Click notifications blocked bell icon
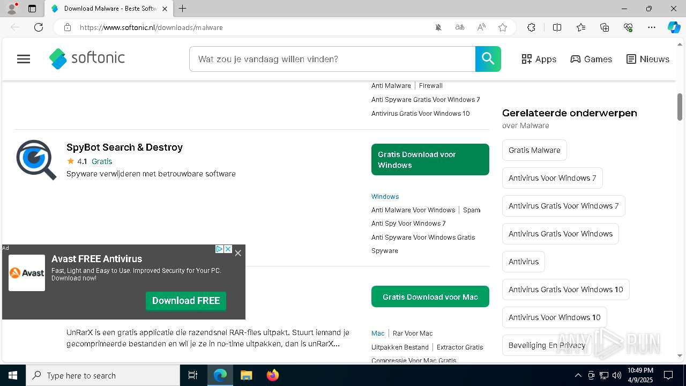The width and height of the screenshot is (686, 386). pyautogui.click(x=438, y=27)
